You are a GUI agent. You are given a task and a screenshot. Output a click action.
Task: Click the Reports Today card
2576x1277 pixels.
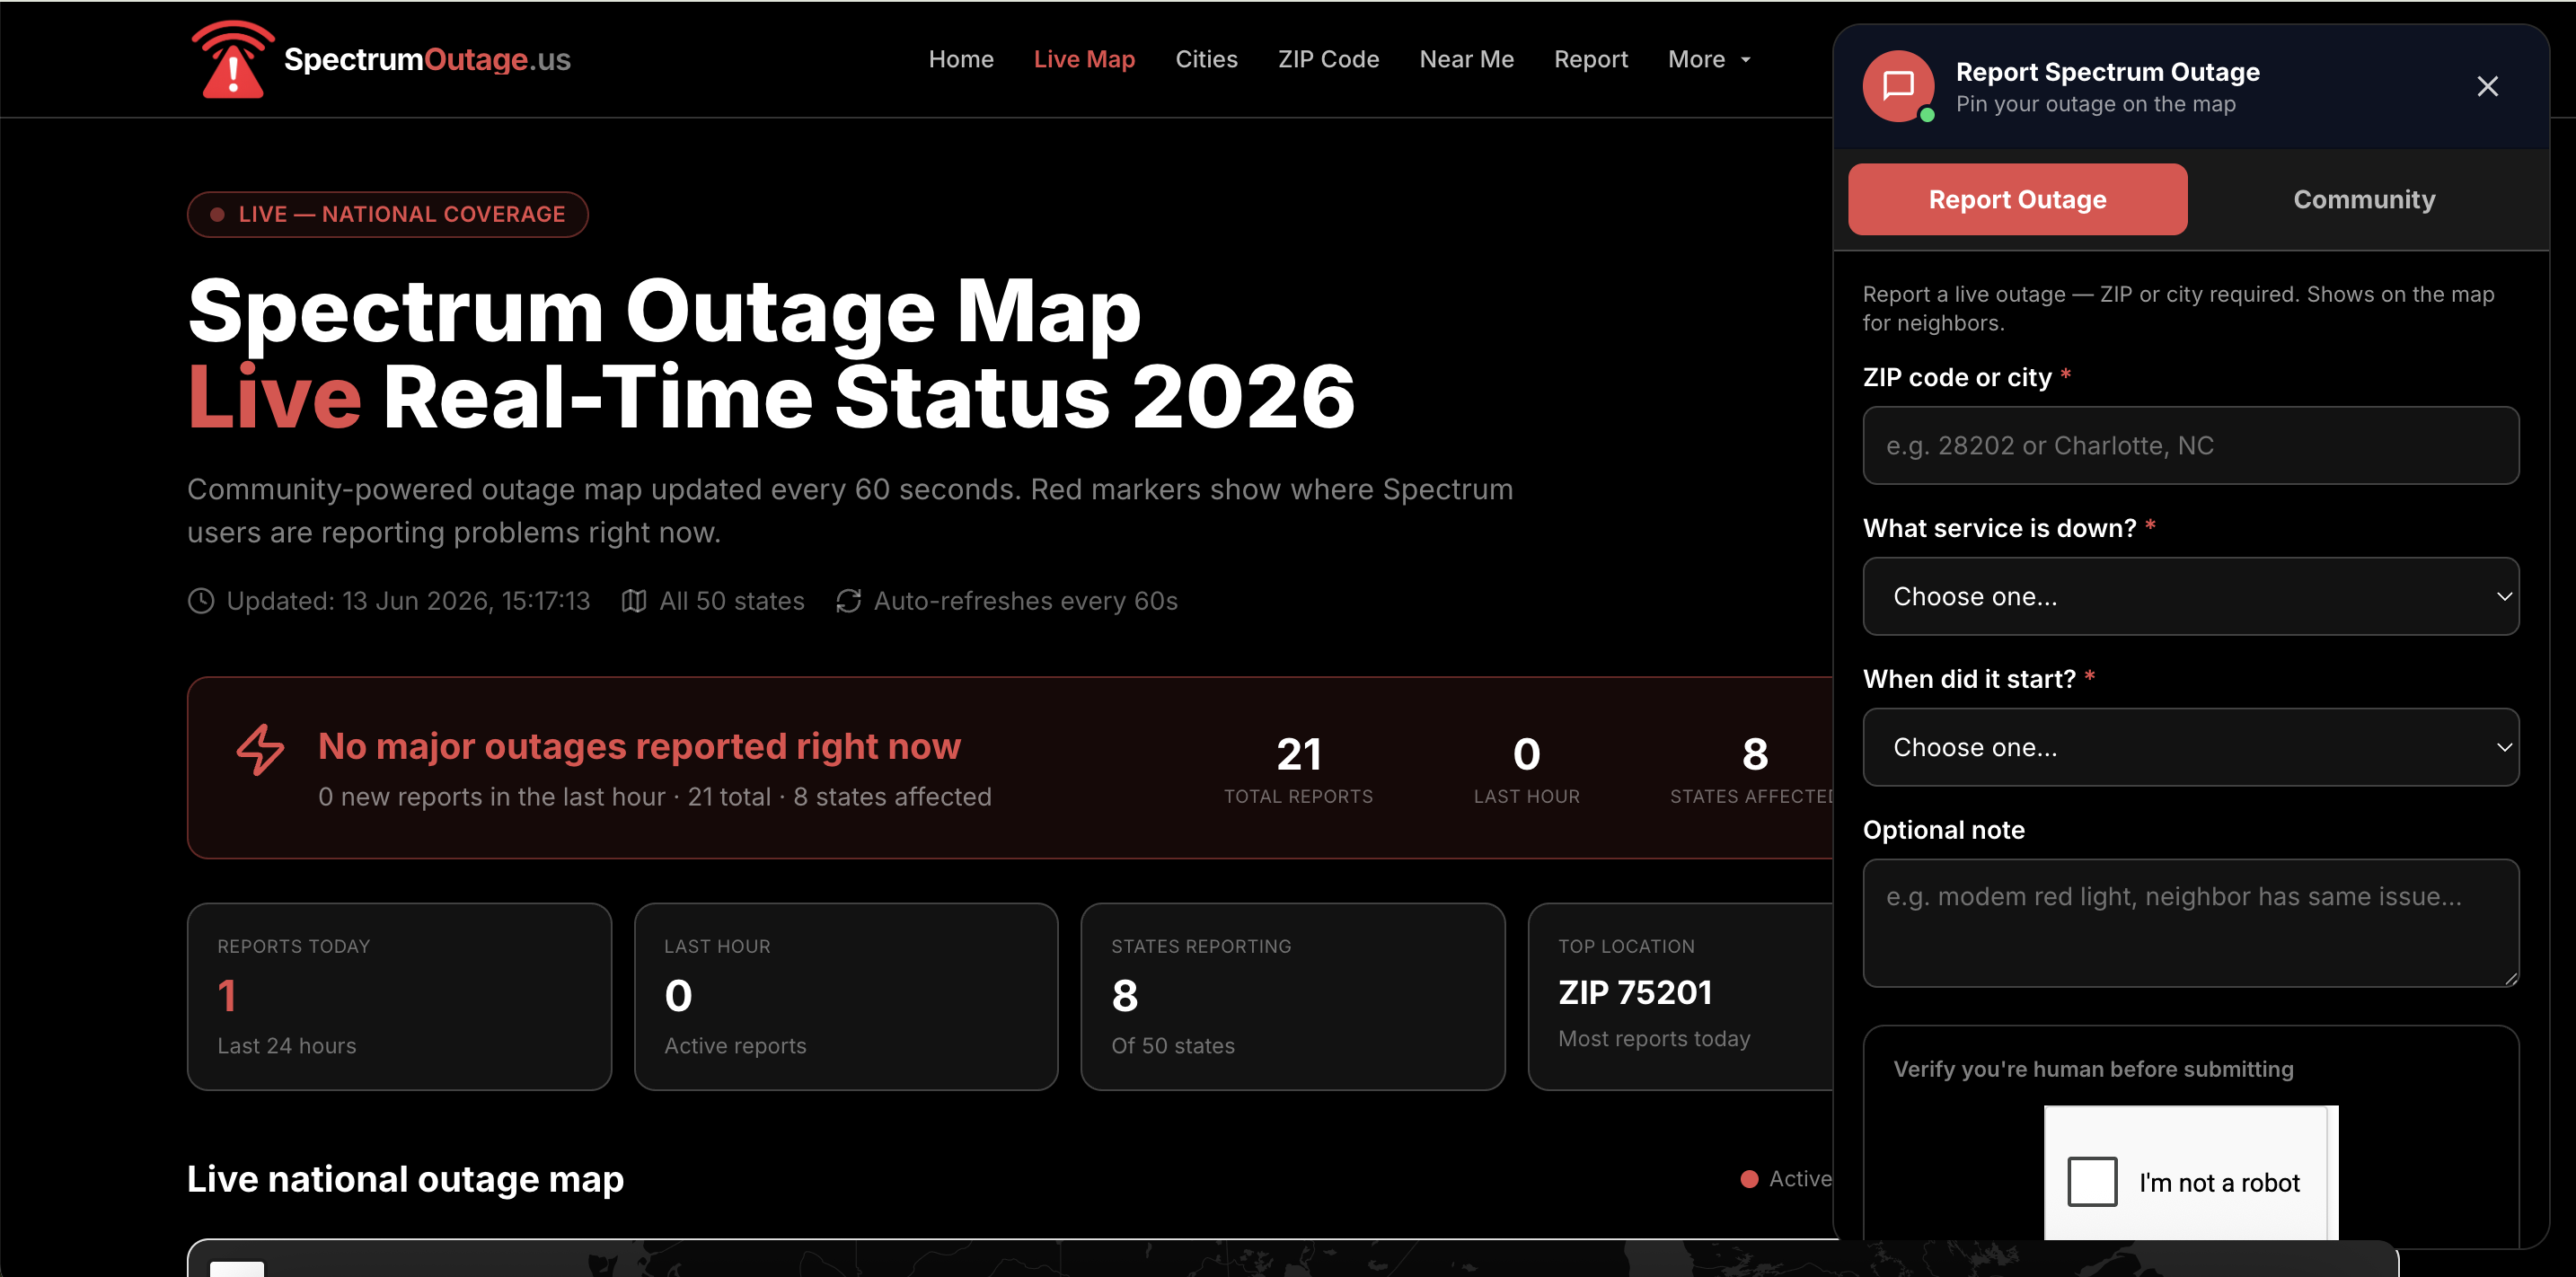click(399, 997)
